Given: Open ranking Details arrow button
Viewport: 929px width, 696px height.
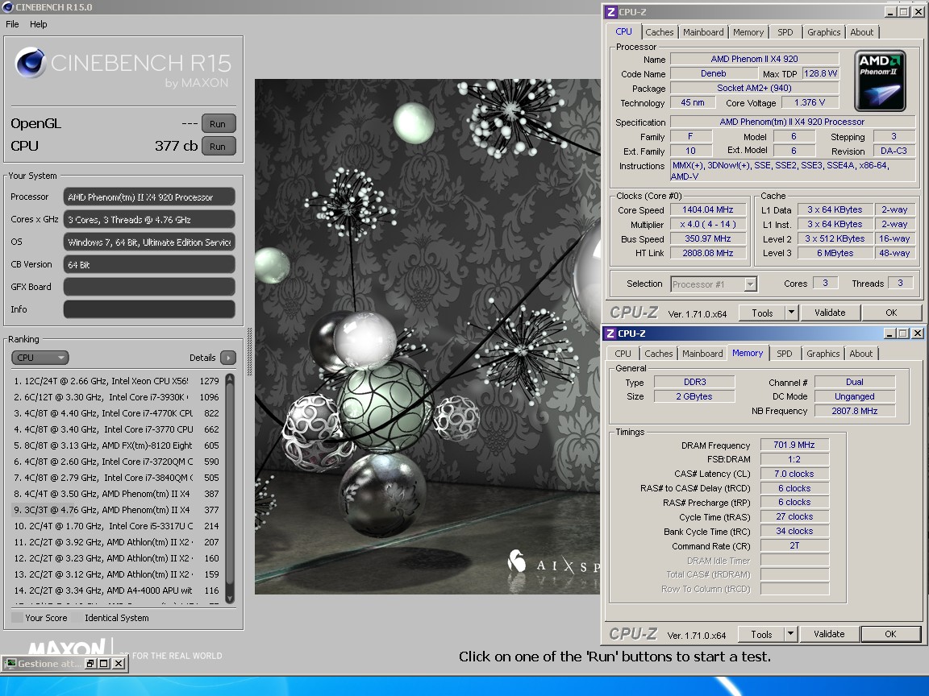Looking at the screenshot, I should (x=228, y=358).
